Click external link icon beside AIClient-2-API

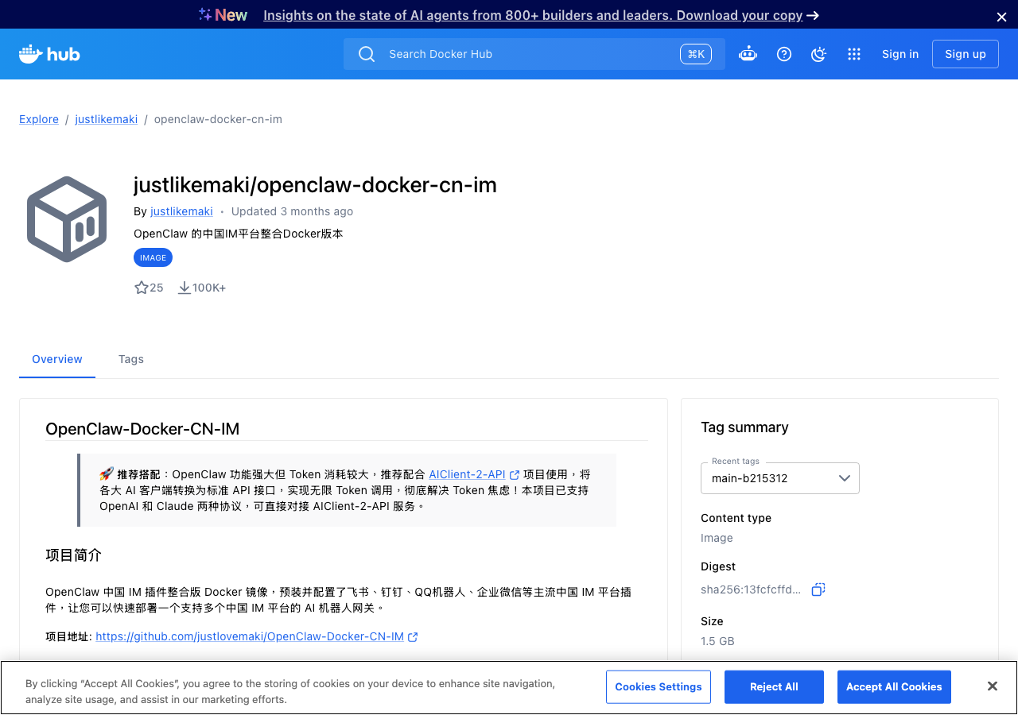tap(515, 475)
